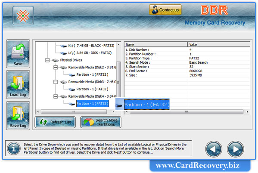Screen dimensions: 258x173
Task: Click the blue info icon
Action: [x=14, y=148]
